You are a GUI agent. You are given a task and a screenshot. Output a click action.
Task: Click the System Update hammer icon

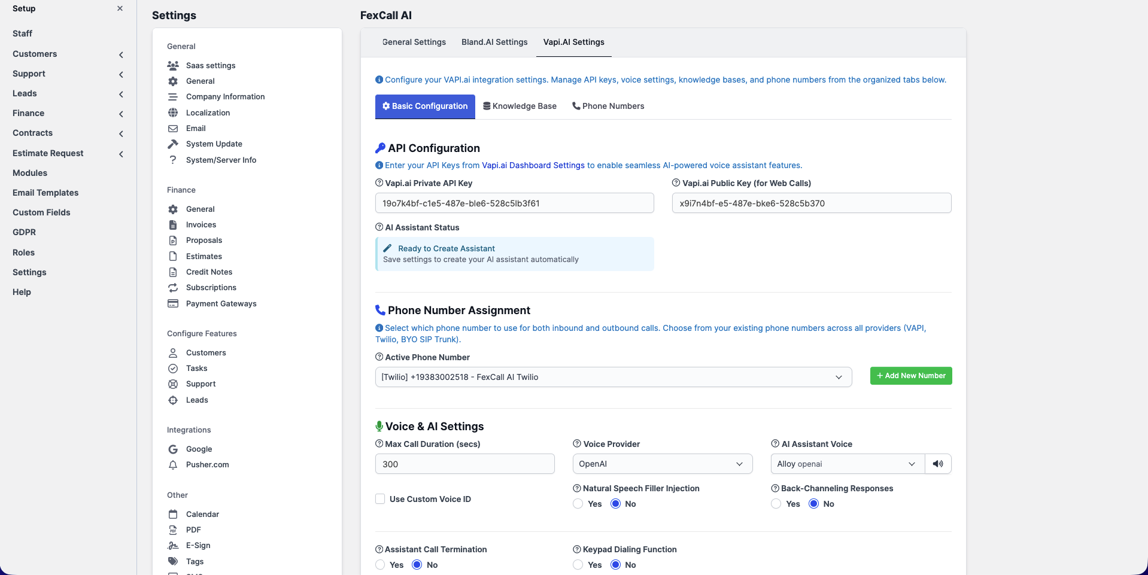[173, 144]
